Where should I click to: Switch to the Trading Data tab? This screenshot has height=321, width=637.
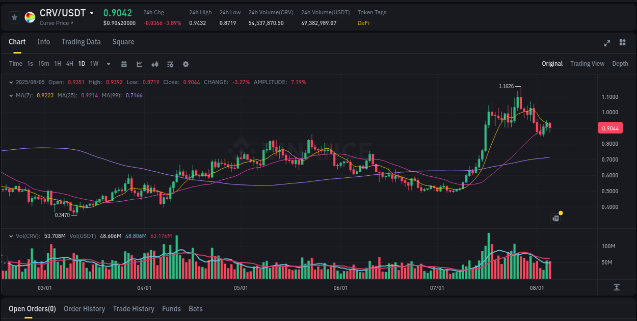[x=81, y=42]
